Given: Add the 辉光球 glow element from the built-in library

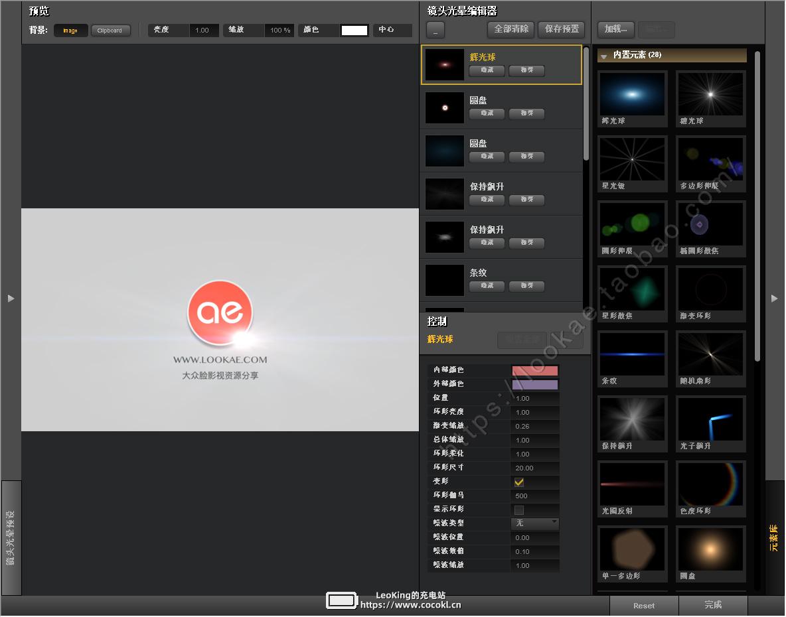Looking at the screenshot, I should point(632,99).
